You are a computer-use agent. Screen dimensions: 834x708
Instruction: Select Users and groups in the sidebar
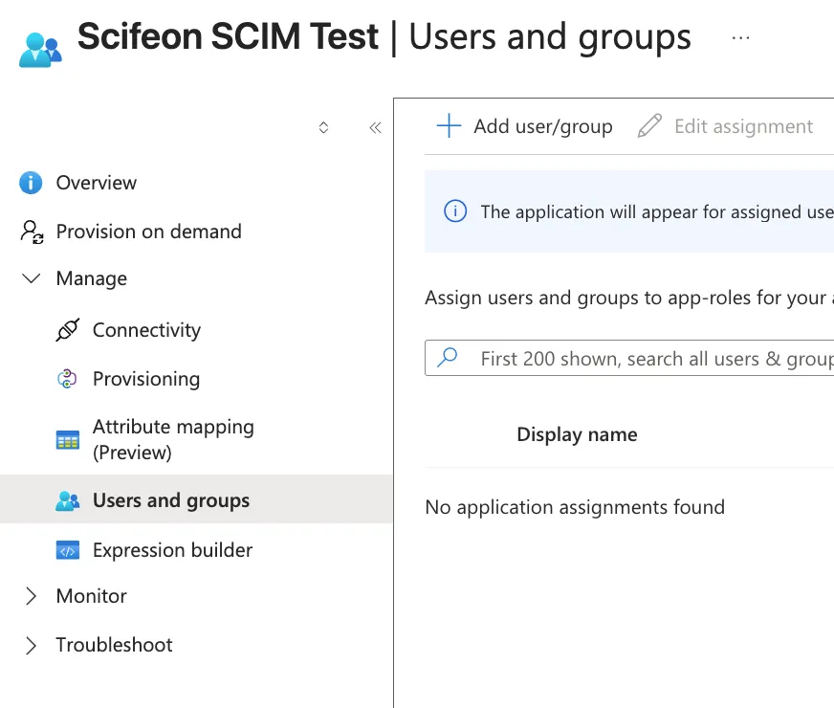click(170, 499)
